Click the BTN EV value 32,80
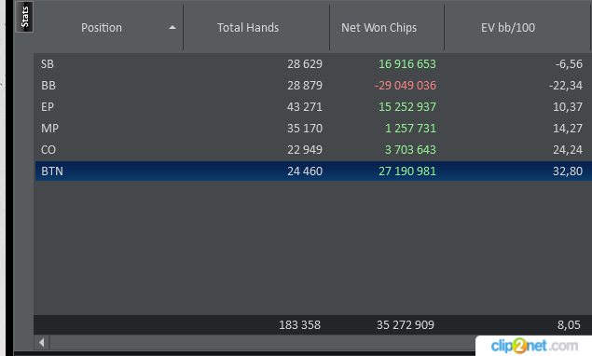592x356 pixels. (x=568, y=171)
